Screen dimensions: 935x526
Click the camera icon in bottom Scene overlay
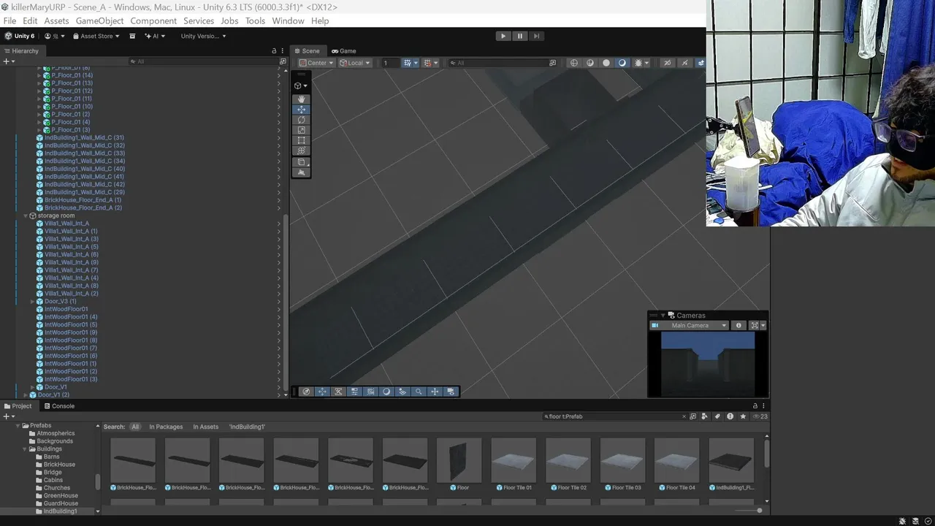click(x=451, y=392)
